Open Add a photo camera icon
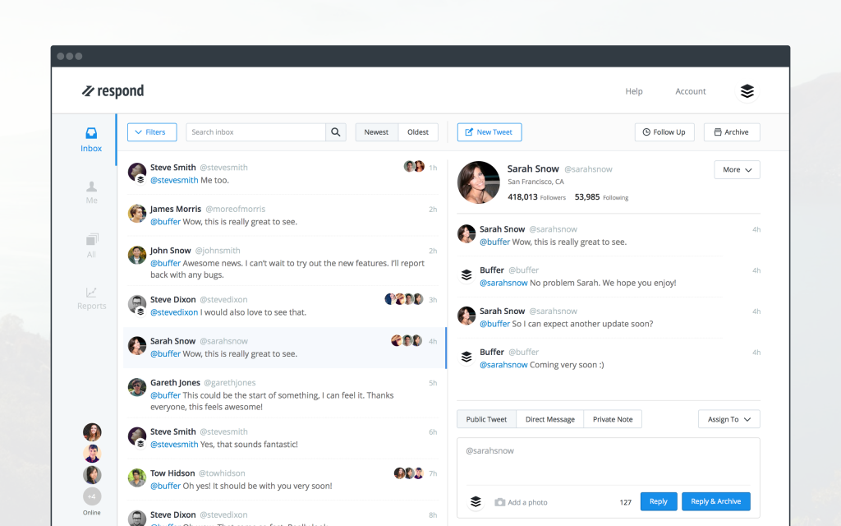The image size is (841, 526). [x=499, y=501]
